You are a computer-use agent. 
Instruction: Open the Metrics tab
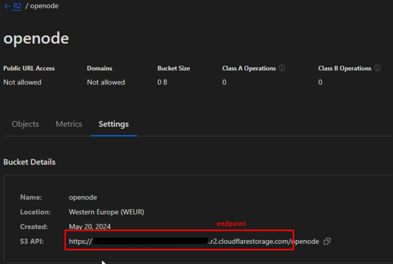(68, 124)
